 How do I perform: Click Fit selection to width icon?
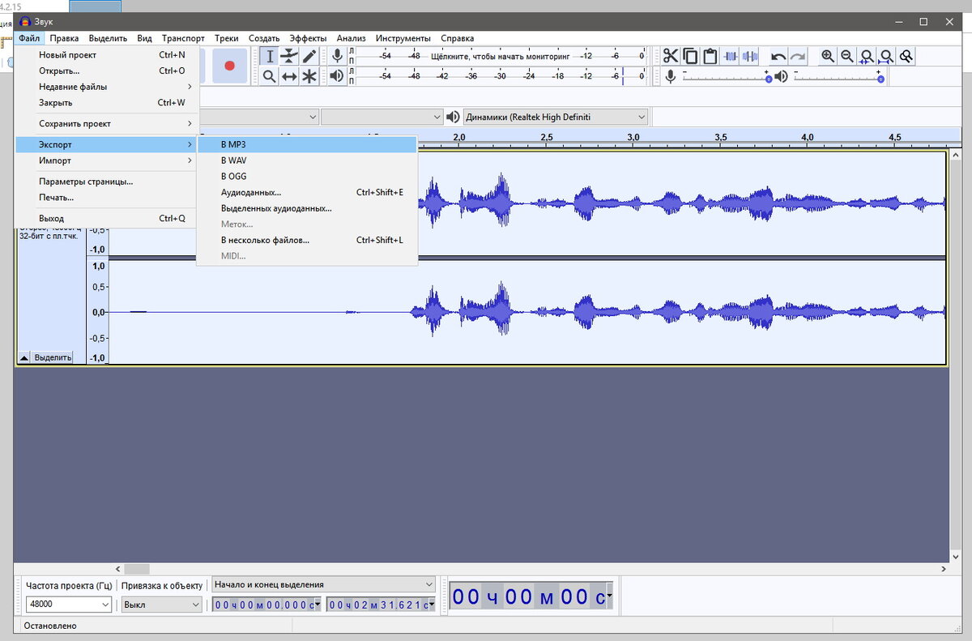pos(868,56)
